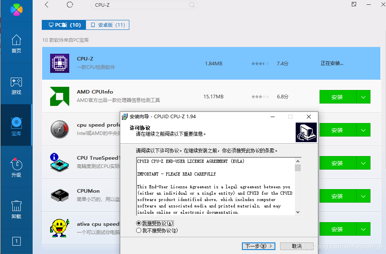Install CPU TrueSpeed with the 安装 button
Image resolution: width=386 pixels, height=254 pixels.
pyautogui.click(x=338, y=163)
